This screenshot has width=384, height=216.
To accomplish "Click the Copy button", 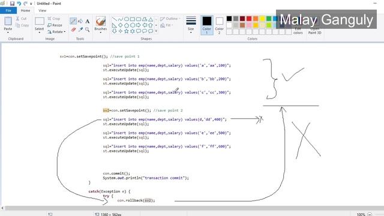I will (22, 25).
